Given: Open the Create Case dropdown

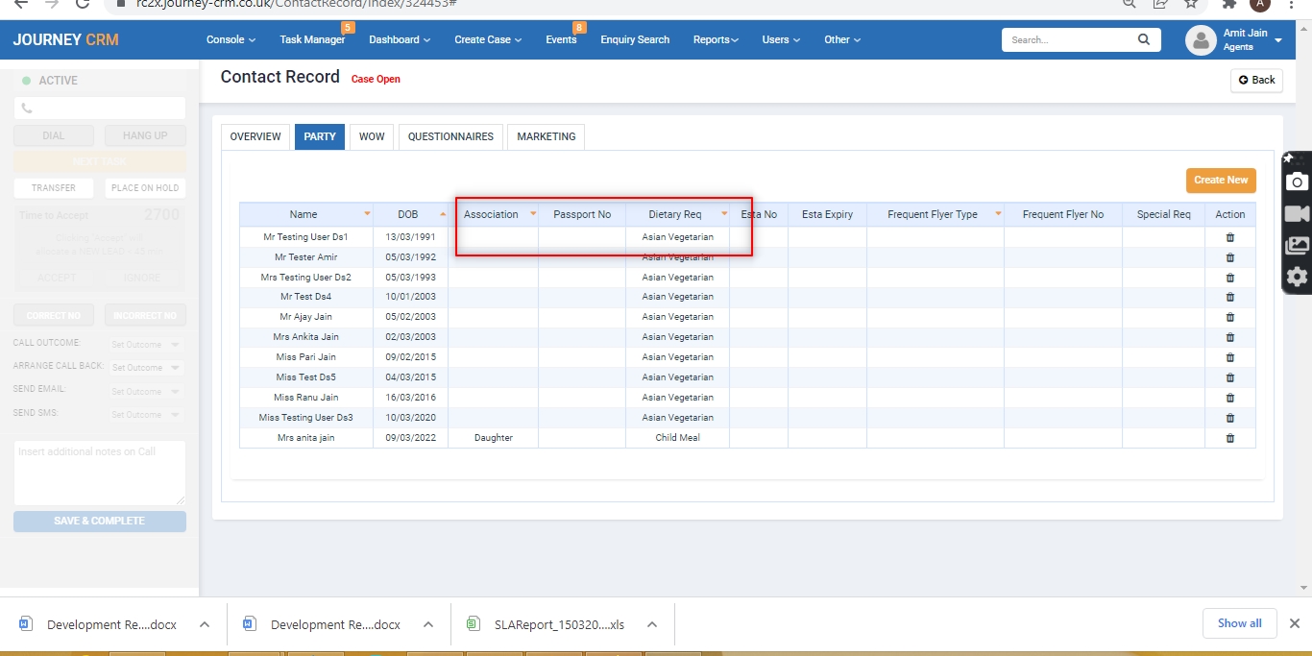Looking at the screenshot, I should coord(488,39).
